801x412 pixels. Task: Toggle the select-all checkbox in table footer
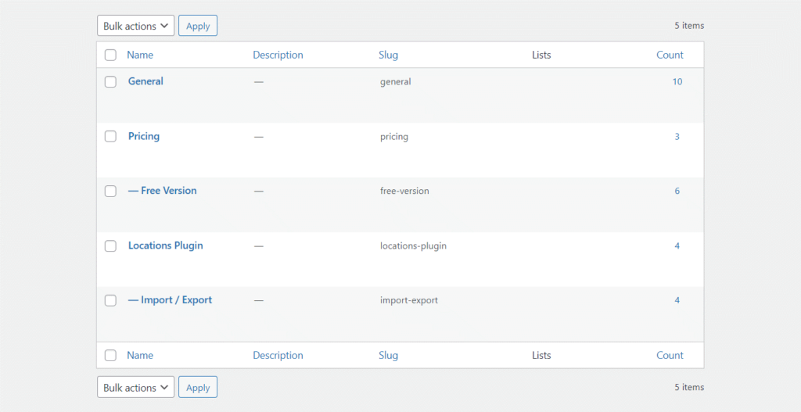tap(110, 355)
